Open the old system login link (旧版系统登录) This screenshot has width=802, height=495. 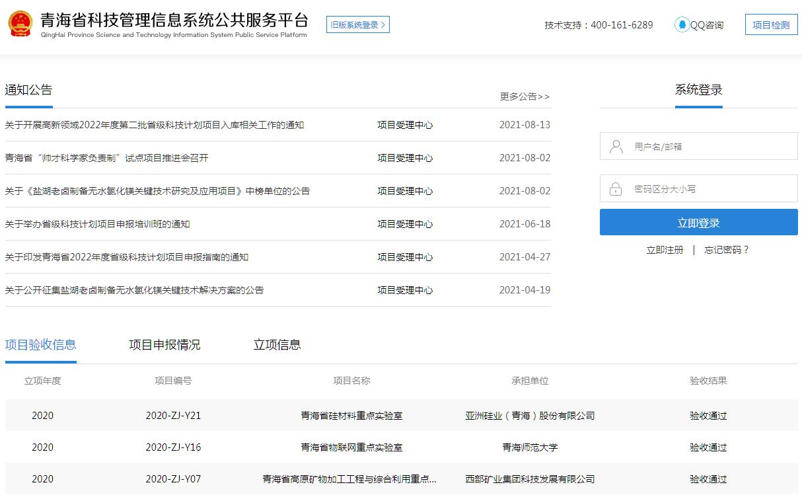tap(357, 25)
